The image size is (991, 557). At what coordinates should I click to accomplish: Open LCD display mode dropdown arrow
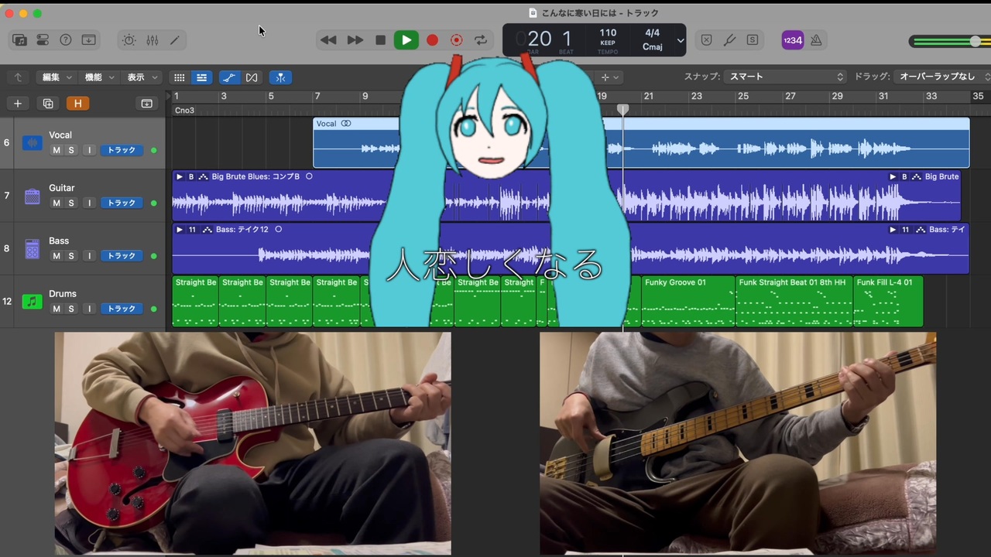(x=681, y=40)
